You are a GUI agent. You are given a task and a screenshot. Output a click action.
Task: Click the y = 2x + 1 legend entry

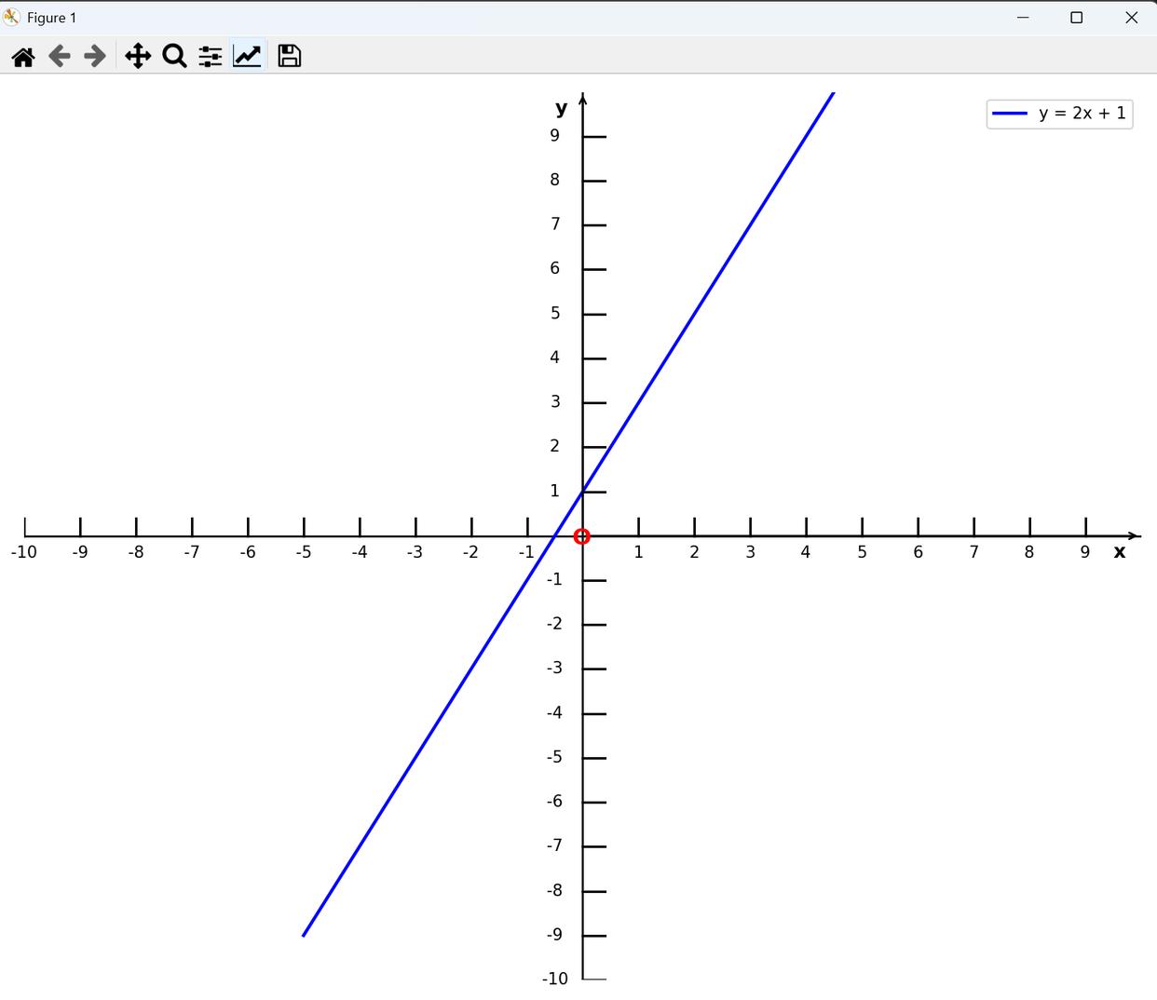coord(1059,114)
